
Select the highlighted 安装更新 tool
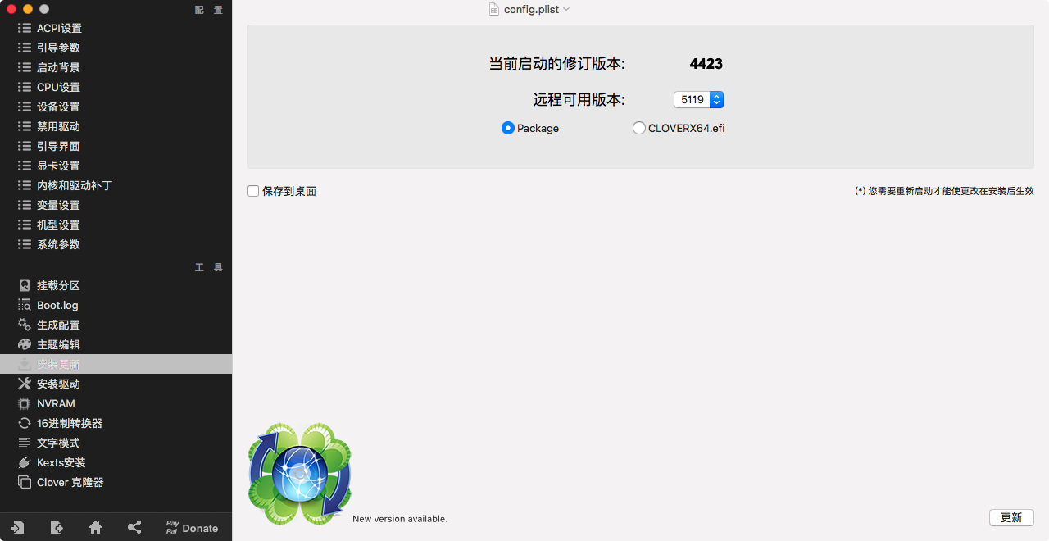116,364
